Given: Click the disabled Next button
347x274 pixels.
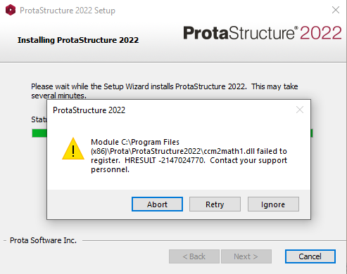Looking at the screenshot, I should (246, 256).
